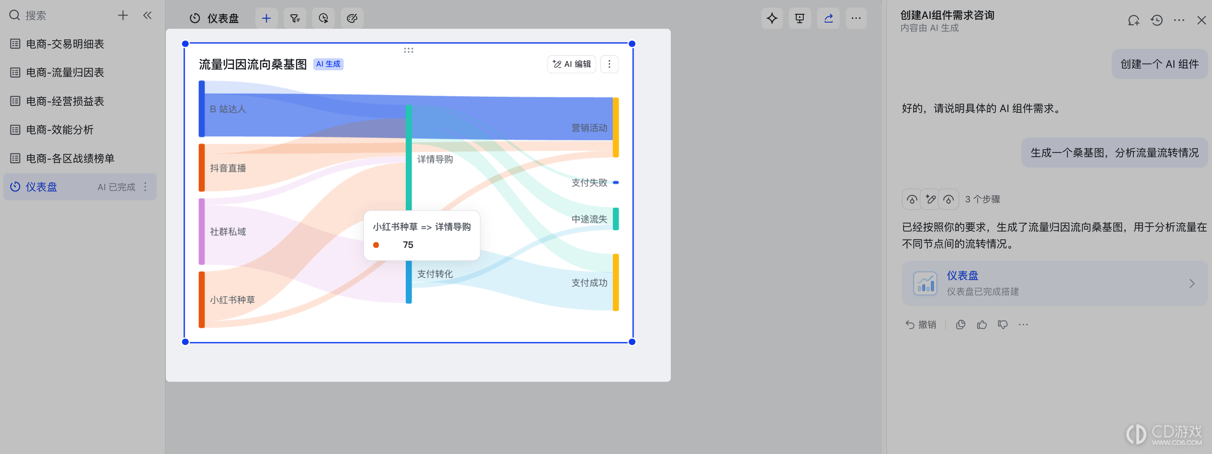Open 电商-交易明细表 table
The image size is (1212, 454).
coord(80,44)
